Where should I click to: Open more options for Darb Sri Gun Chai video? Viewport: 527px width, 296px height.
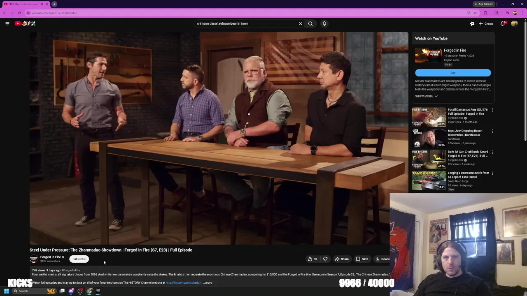492,152
